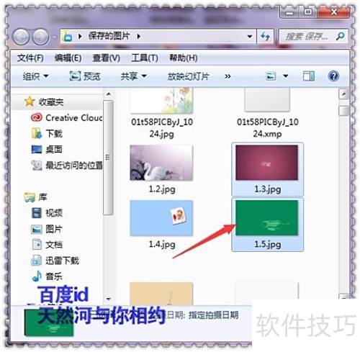Open the recent pages dropdown beside Forward
The width and height of the screenshot is (360, 352).
pyautogui.click(x=55, y=37)
